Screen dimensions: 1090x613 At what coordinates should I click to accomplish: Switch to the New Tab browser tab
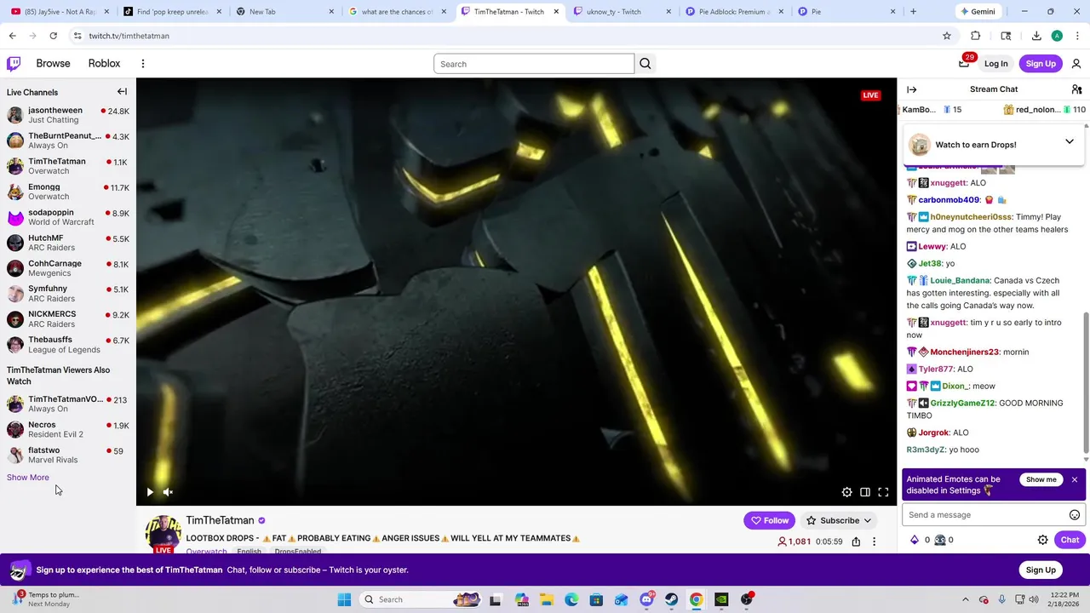pyautogui.click(x=284, y=12)
